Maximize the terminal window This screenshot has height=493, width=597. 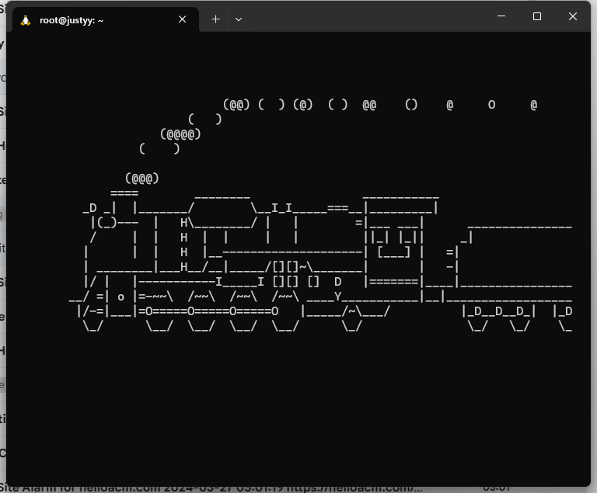click(x=537, y=16)
